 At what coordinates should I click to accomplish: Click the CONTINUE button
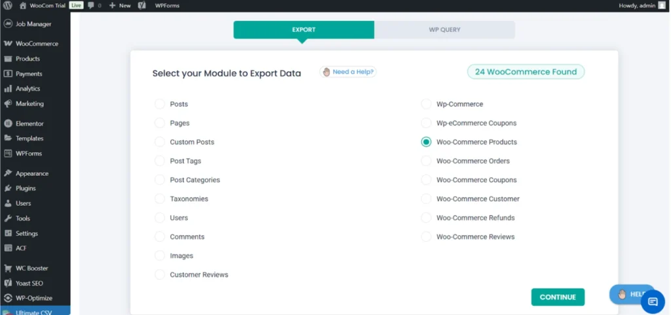click(558, 297)
